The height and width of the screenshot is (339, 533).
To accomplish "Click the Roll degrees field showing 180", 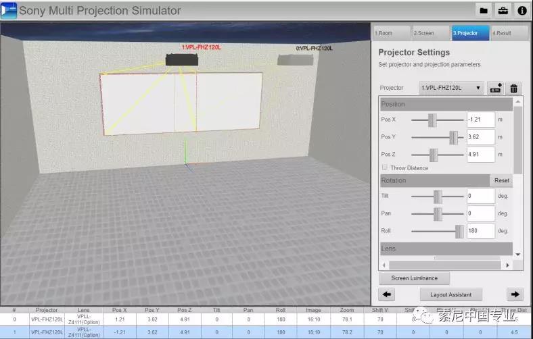I will [481, 231].
